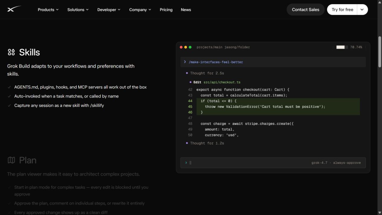Click the page vertical scrollbar thumb
This screenshot has width=382, height=215.
380,52
